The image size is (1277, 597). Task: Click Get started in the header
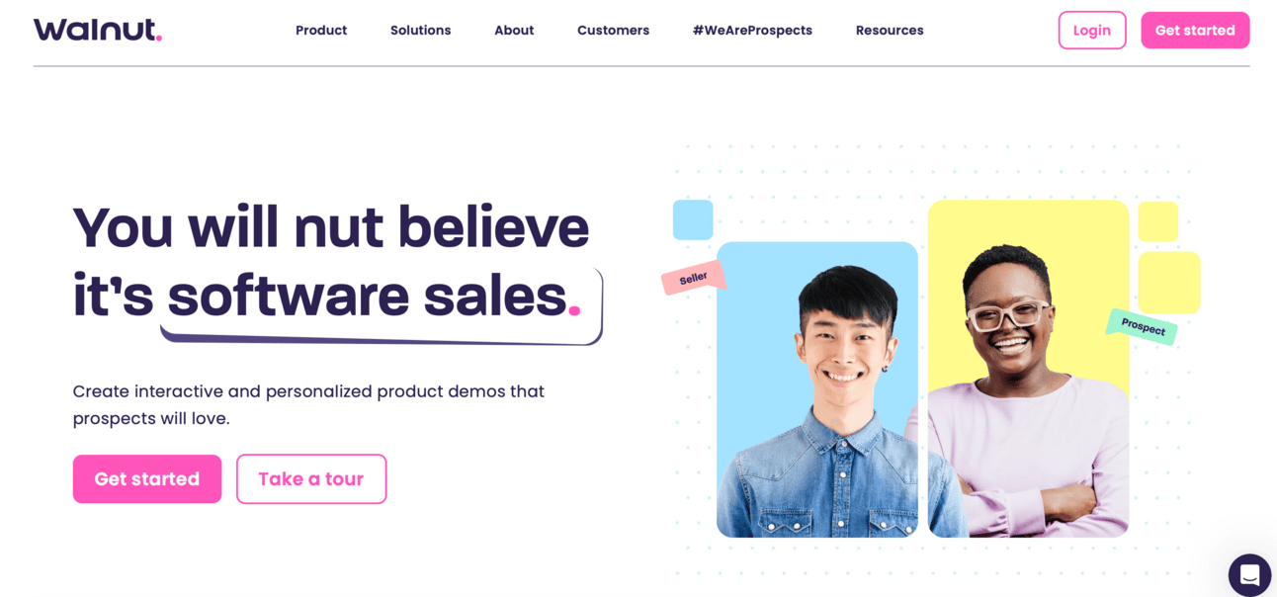point(1195,31)
